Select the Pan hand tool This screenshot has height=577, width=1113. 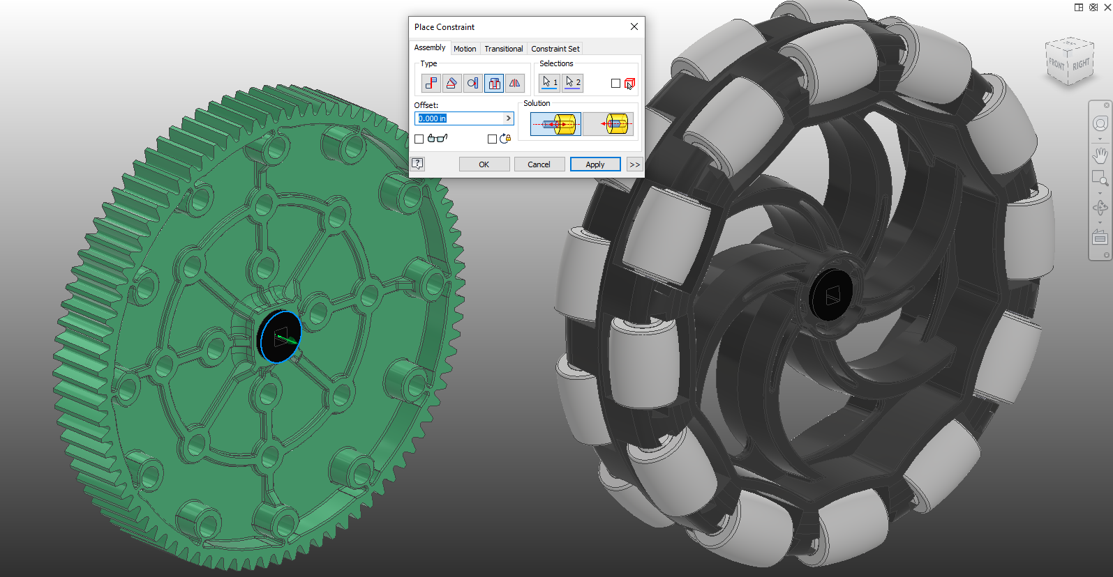click(1100, 155)
